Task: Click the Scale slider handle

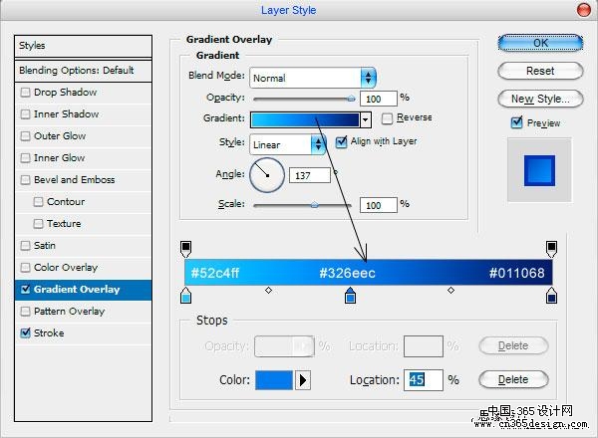Action: [314, 205]
